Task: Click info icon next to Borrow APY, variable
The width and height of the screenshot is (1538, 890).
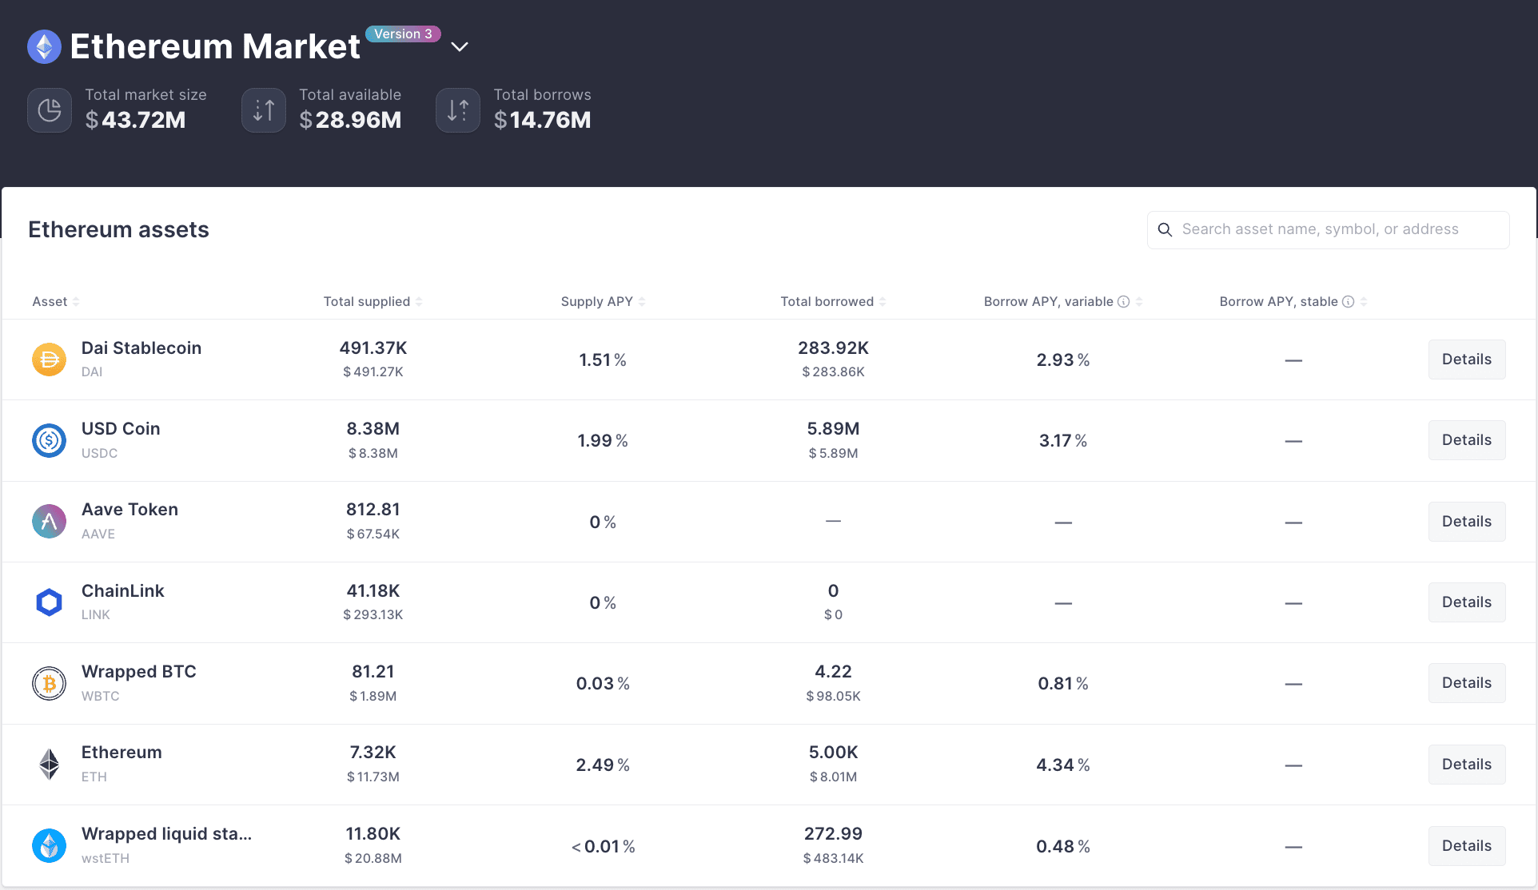Action: click(x=1123, y=301)
